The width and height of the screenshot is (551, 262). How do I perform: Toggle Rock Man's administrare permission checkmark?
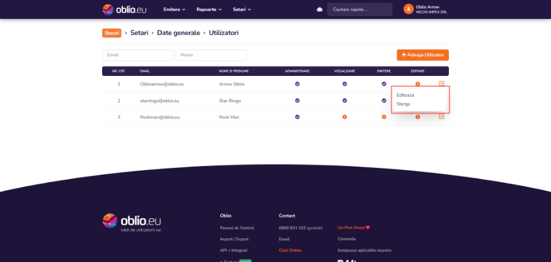click(297, 117)
